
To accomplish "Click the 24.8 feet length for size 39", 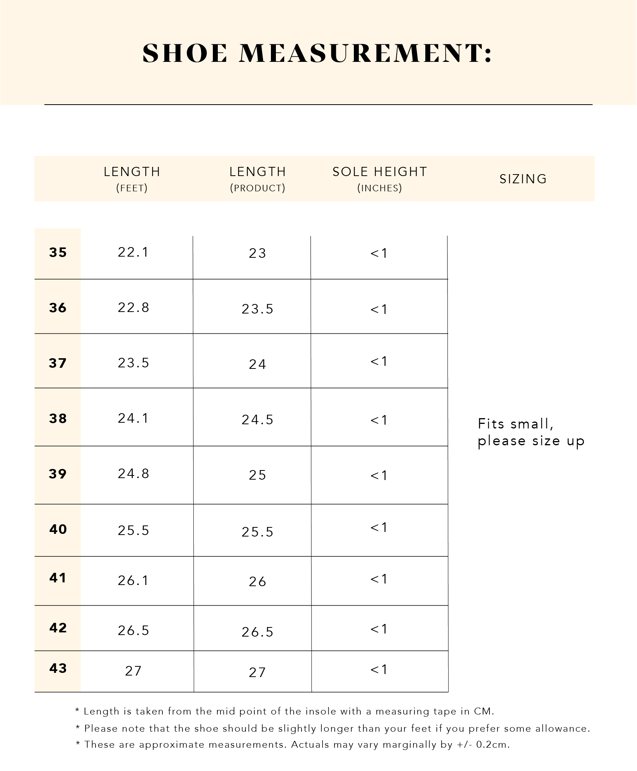I will (x=133, y=474).
